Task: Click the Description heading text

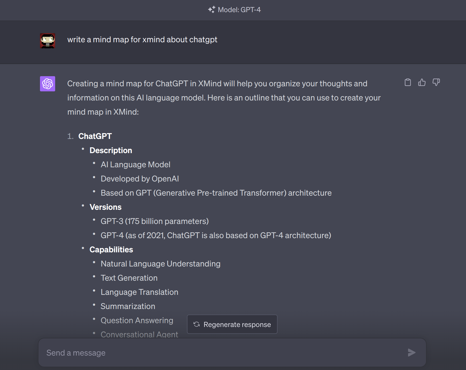Action: [x=111, y=150]
